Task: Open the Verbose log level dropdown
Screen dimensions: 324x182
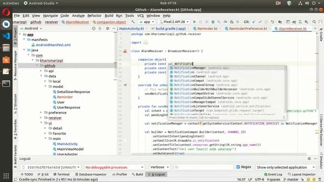Action: pos(159,167)
